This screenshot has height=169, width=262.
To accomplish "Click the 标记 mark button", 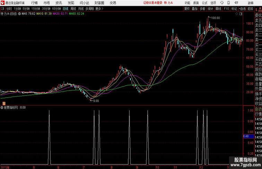I will point(234,9).
